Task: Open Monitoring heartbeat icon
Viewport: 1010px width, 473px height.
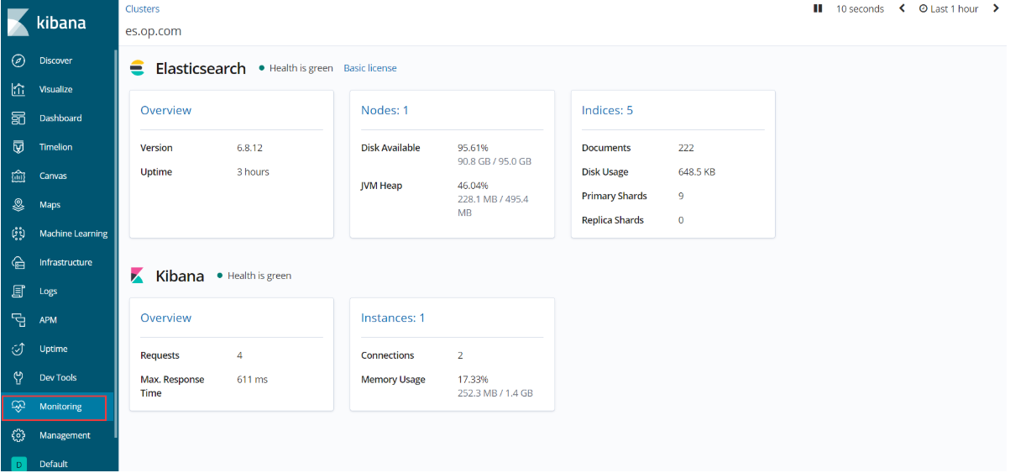Action: (x=18, y=407)
